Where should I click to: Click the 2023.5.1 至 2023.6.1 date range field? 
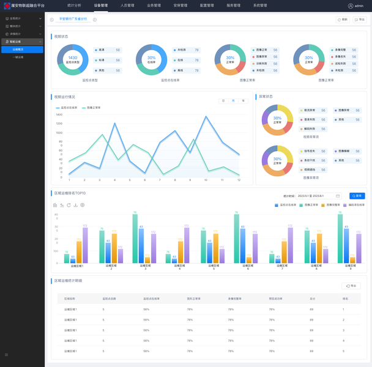point(318,196)
